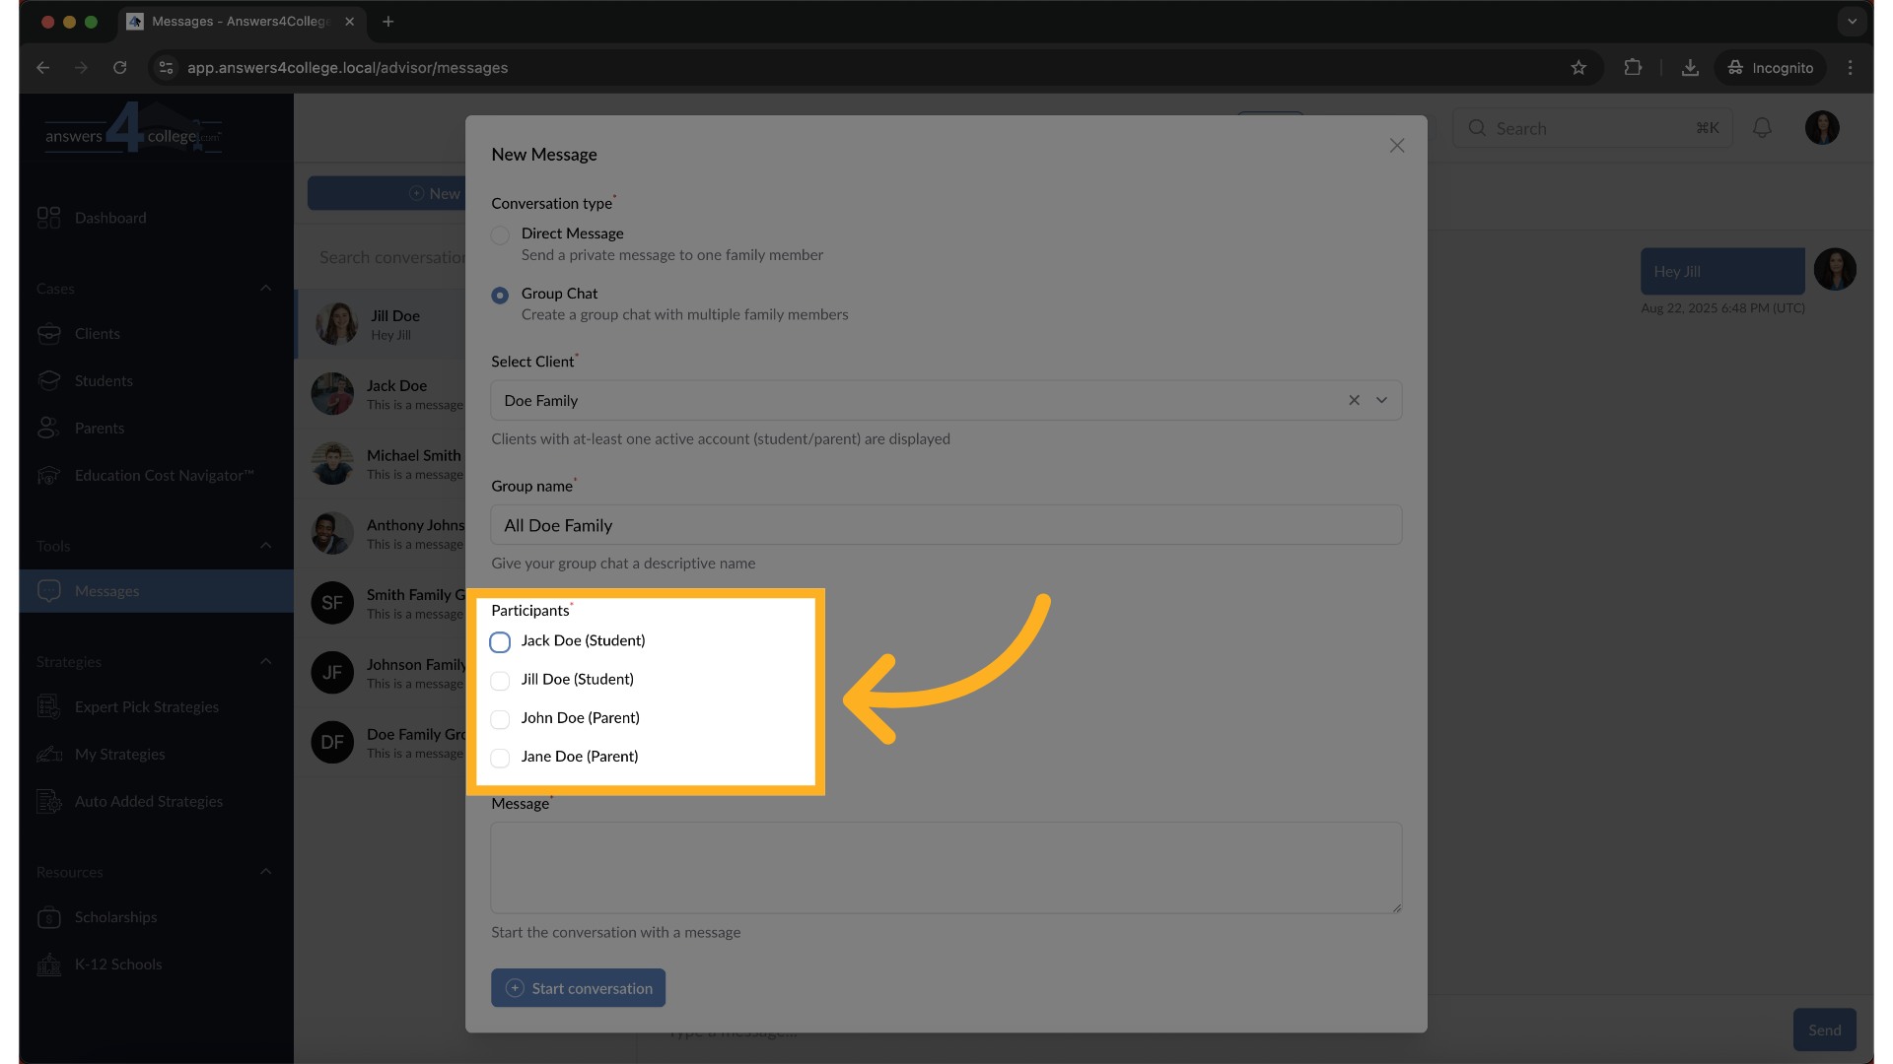Click the notification bell icon
Viewport: 1893px width, 1064px height.
click(x=1762, y=128)
